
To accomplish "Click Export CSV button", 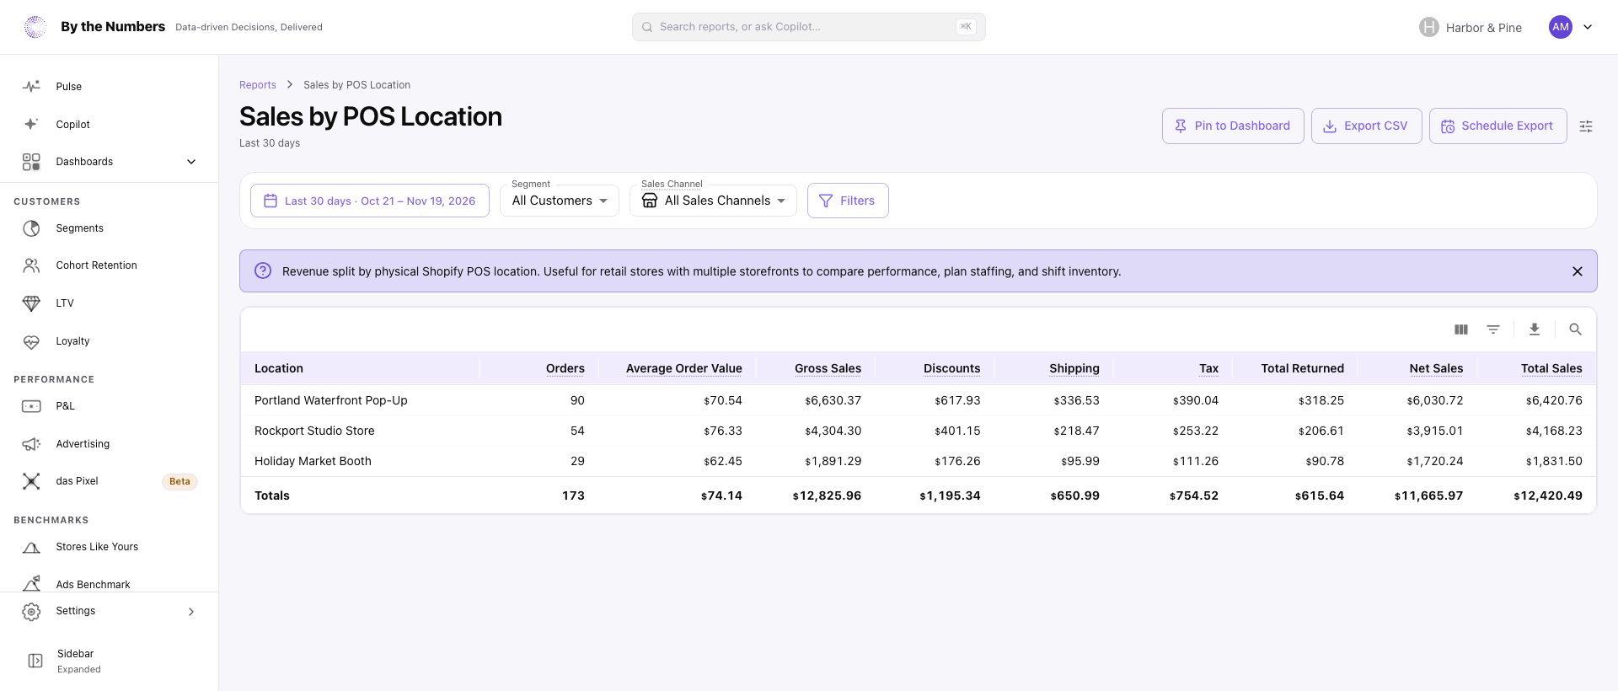I will (x=1366, y=126).
